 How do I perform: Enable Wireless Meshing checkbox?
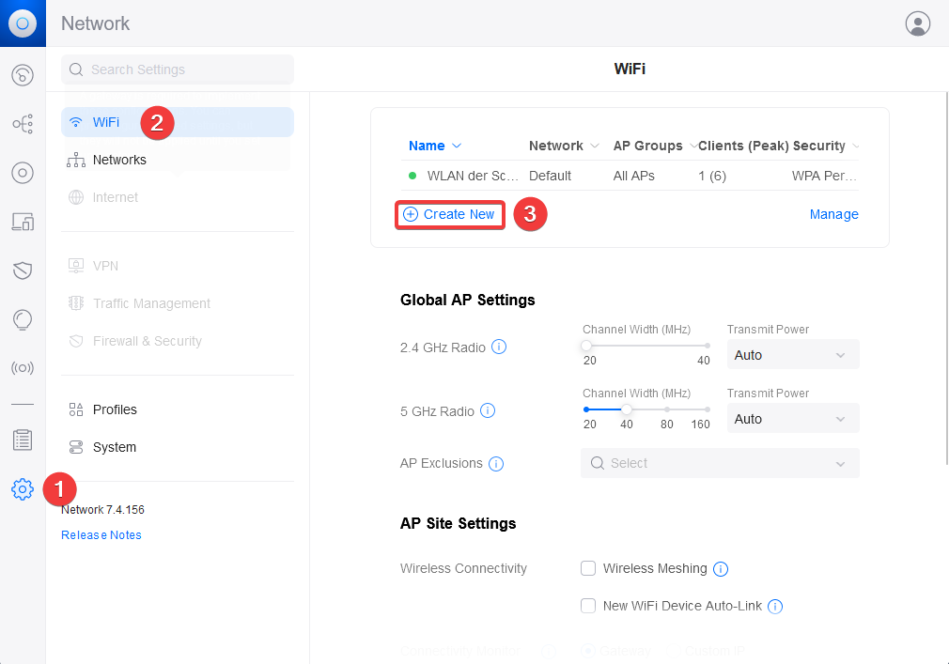click(587, 568)
